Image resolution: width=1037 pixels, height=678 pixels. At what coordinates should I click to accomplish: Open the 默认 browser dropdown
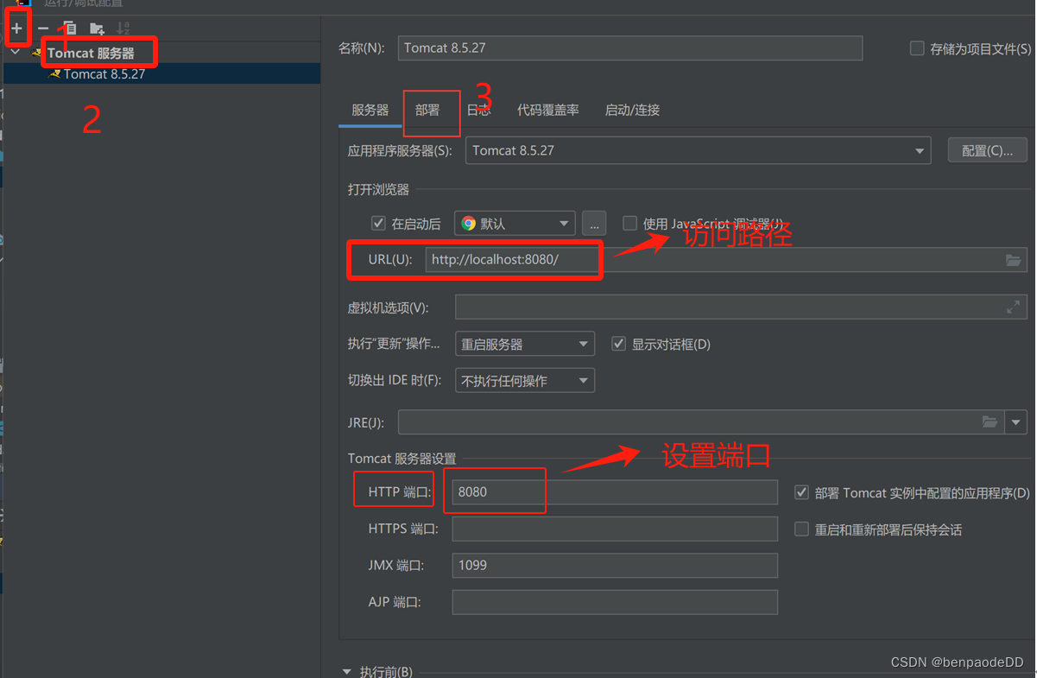[515, 223]
